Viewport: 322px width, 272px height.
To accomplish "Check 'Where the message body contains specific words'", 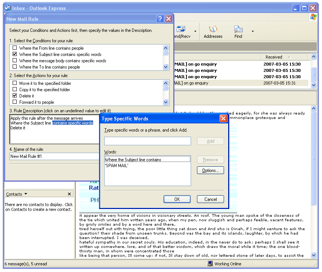I will click(x=14, y=60).
